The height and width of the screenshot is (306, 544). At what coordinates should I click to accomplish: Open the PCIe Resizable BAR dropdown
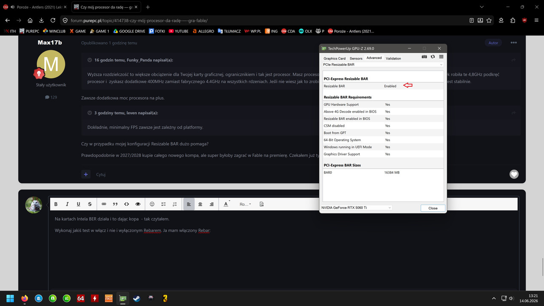click(x=383, y=65)
